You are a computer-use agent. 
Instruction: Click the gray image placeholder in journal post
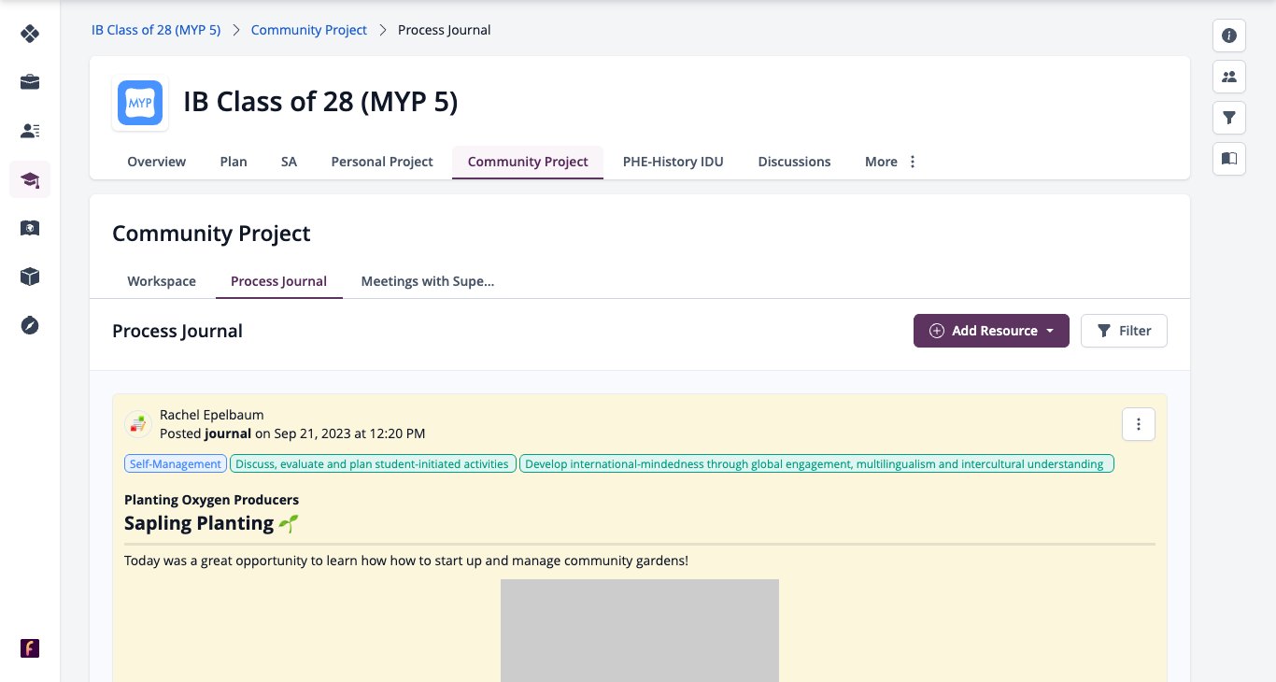pos(640,631)
